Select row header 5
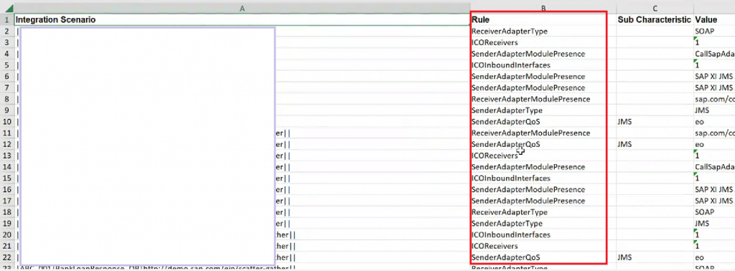 point(7,65)
